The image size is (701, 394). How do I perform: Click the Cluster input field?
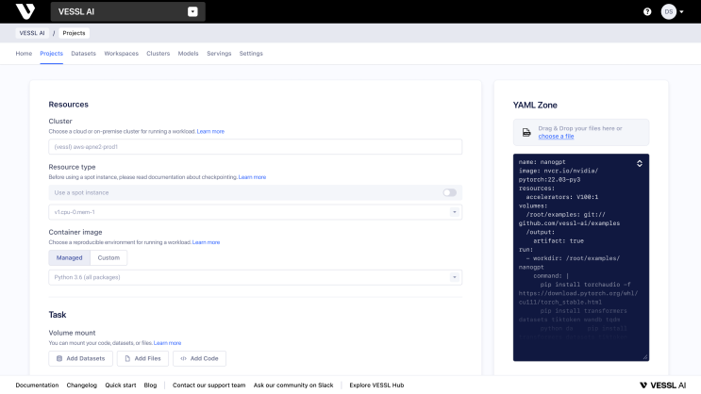click(x=255, y=147)
